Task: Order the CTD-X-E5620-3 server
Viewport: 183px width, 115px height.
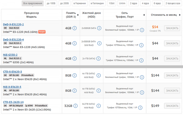Action: [x=172, y=75]
